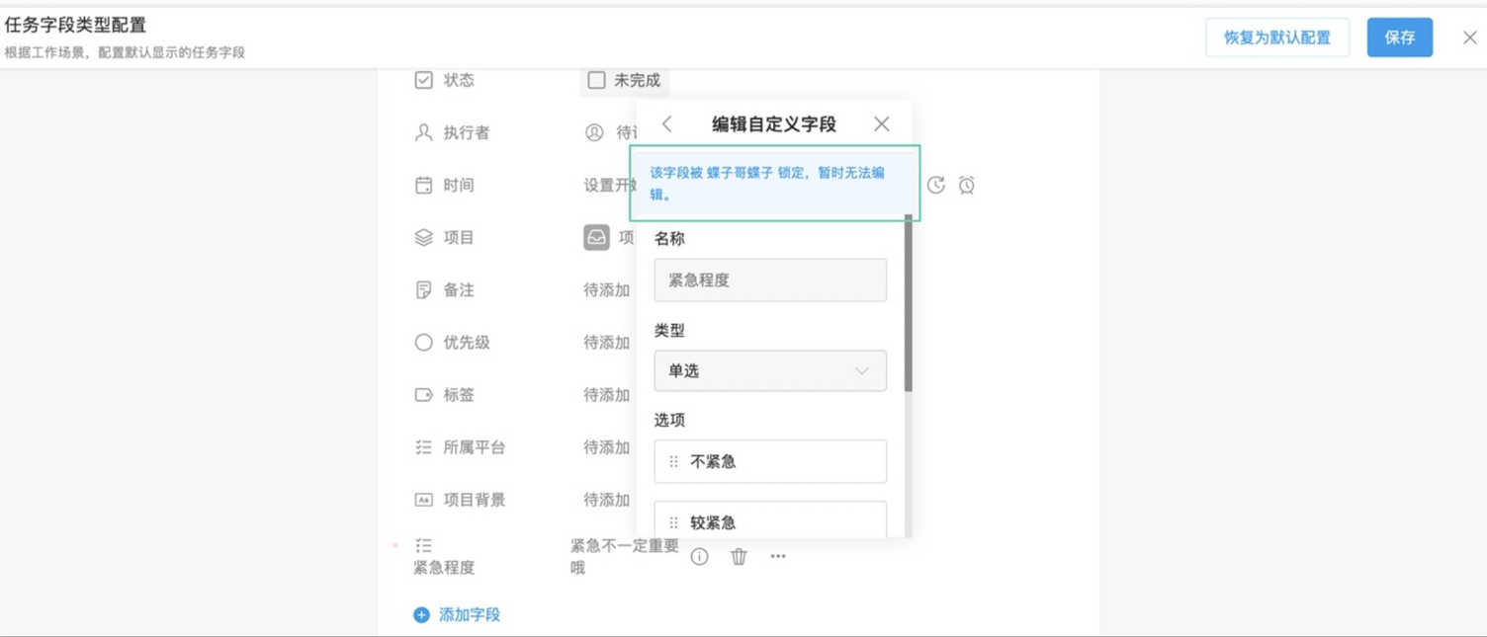
Task: Click 恢复为默认配置 button
Action: point(1277,38)
